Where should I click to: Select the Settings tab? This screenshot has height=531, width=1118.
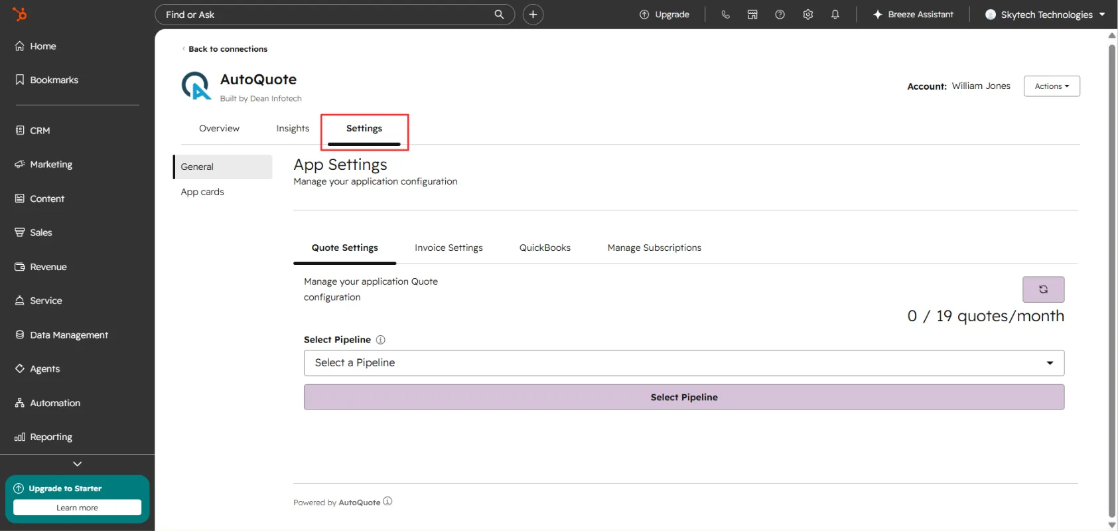pos(364,128)
